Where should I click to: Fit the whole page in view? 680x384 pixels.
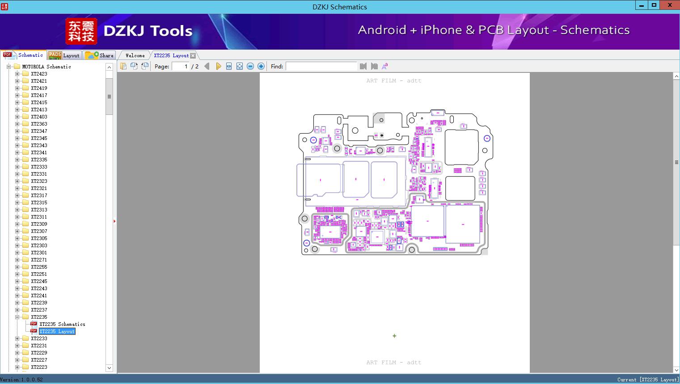[x=240, y=66]
